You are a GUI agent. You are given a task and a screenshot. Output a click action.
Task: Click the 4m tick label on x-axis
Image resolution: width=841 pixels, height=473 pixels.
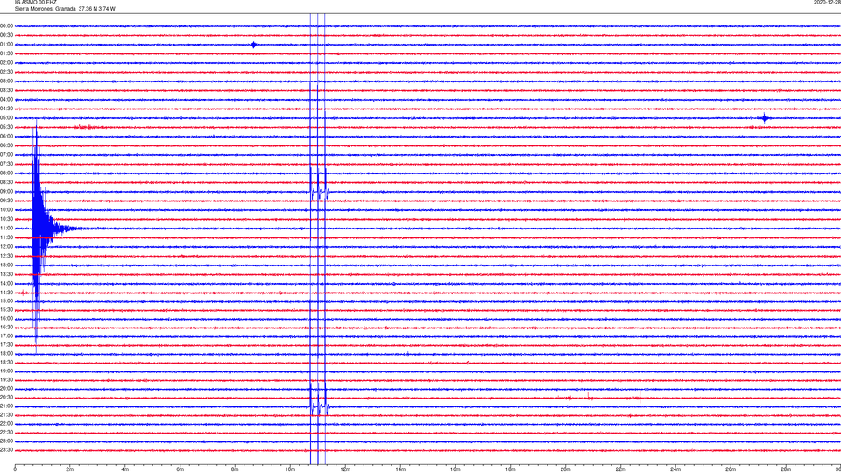click(x=125, y=469)
